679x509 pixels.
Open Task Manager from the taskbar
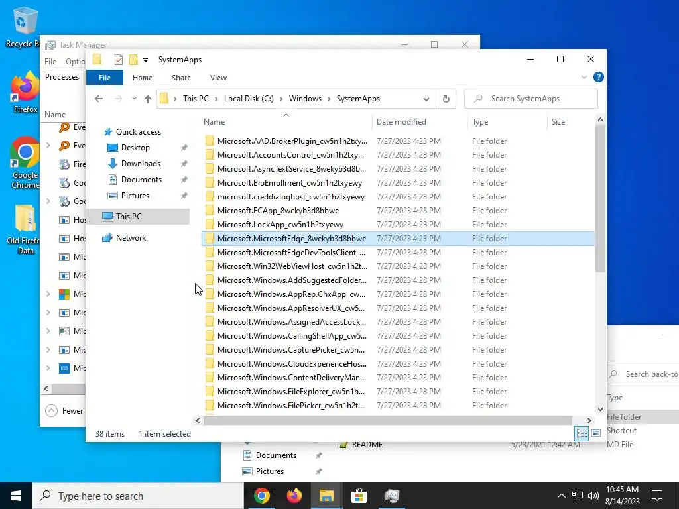(391, 496)
